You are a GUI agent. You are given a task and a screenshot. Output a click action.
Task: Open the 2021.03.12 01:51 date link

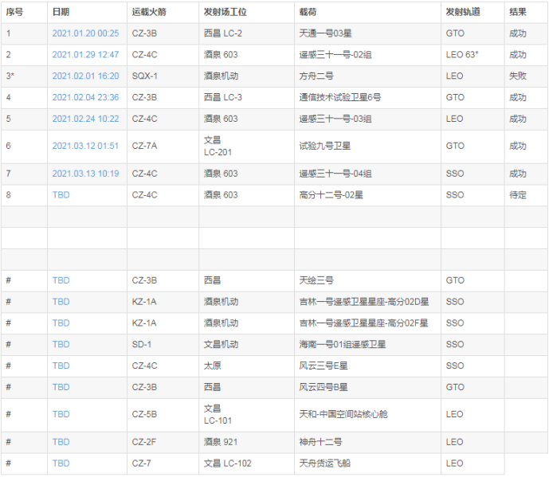[85, 147]
